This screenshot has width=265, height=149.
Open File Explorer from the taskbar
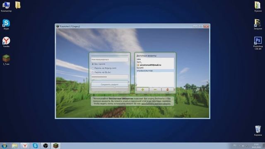pos(15,146)
